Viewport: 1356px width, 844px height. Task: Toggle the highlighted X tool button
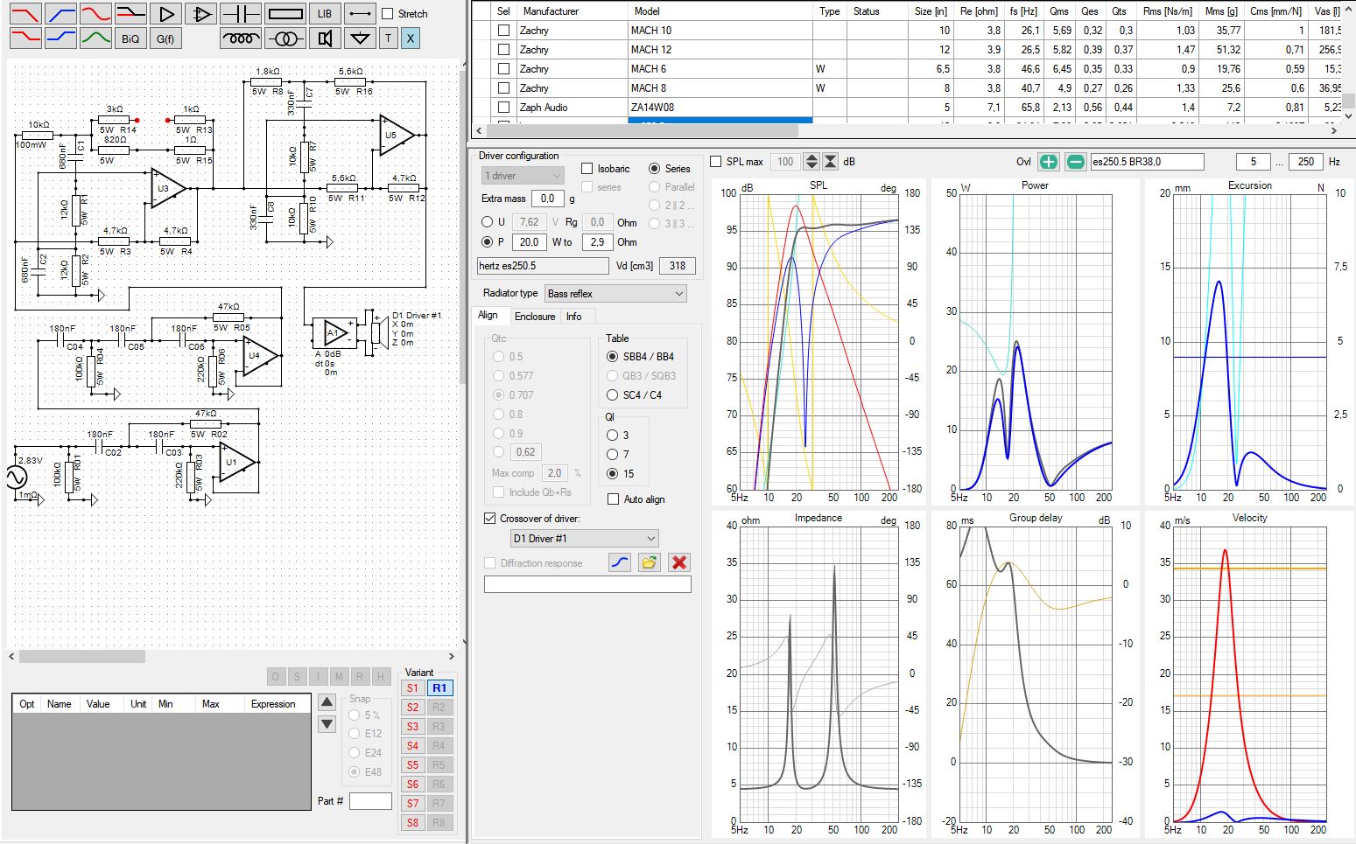click(x=411, y=38)
